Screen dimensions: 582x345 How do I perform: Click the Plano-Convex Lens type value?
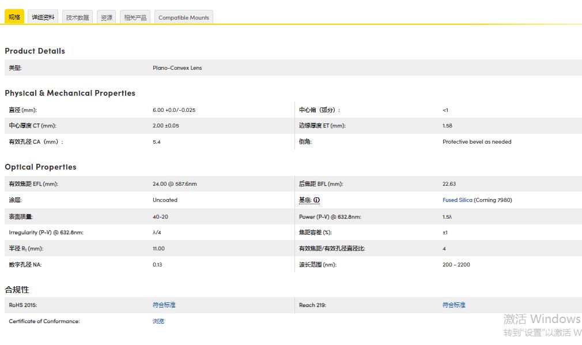pos(177,68)
